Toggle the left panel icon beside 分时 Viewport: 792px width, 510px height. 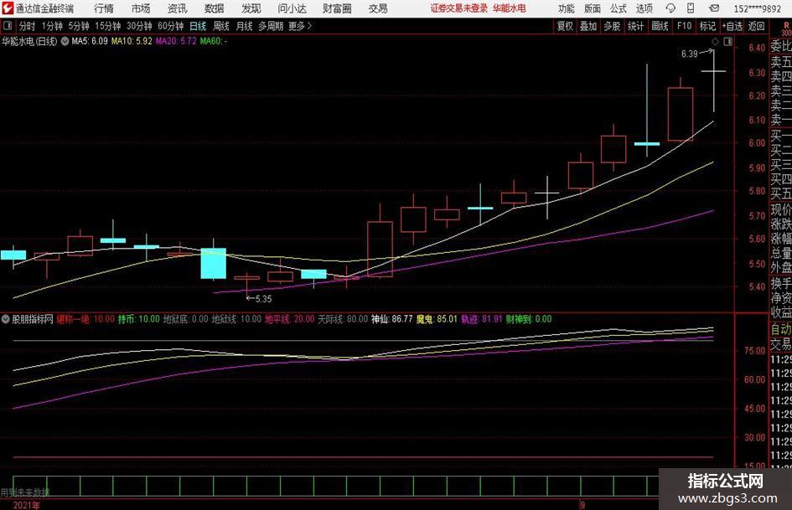pyautogui.click(x=7, y=25)
